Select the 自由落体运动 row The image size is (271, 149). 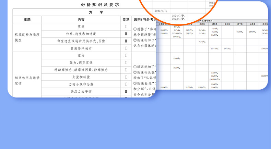tap(81, 48)
